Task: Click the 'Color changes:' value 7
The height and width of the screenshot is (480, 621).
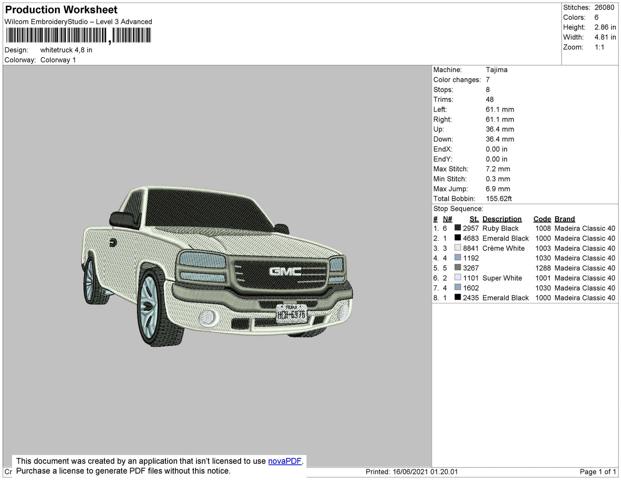Action: click(x=488, y=79)
